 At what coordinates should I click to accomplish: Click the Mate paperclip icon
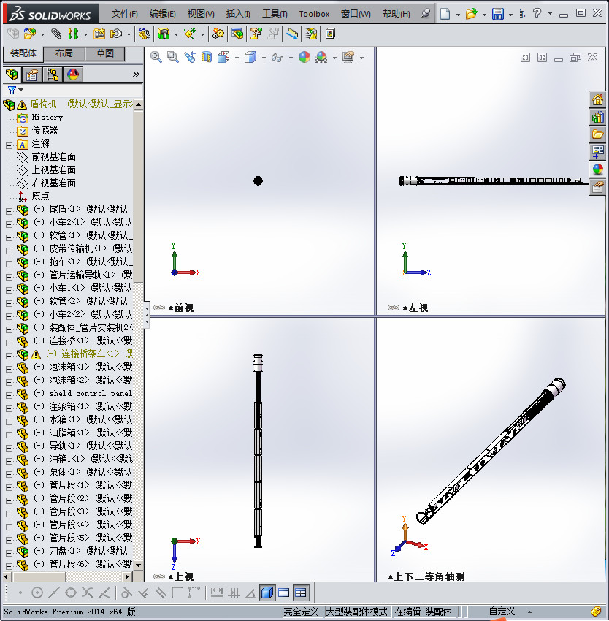(x=56, y=34)
